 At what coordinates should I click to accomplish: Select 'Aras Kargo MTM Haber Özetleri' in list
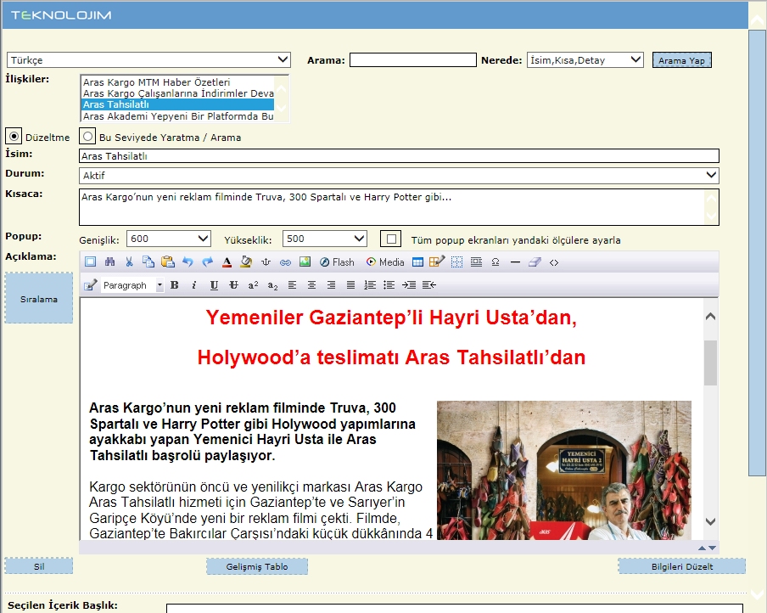pyautogui.click(x=177, y=82)
